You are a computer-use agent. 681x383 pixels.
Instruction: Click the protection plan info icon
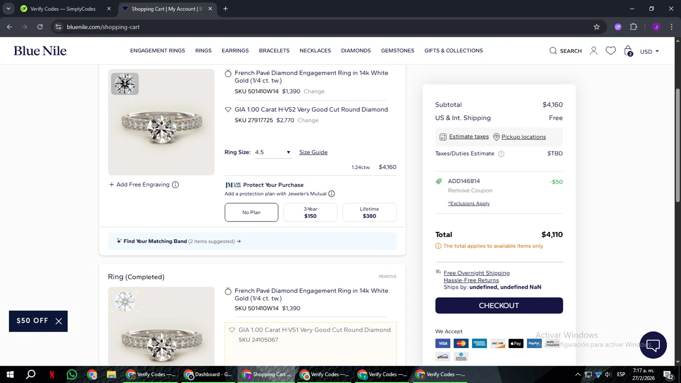[331, 194]
